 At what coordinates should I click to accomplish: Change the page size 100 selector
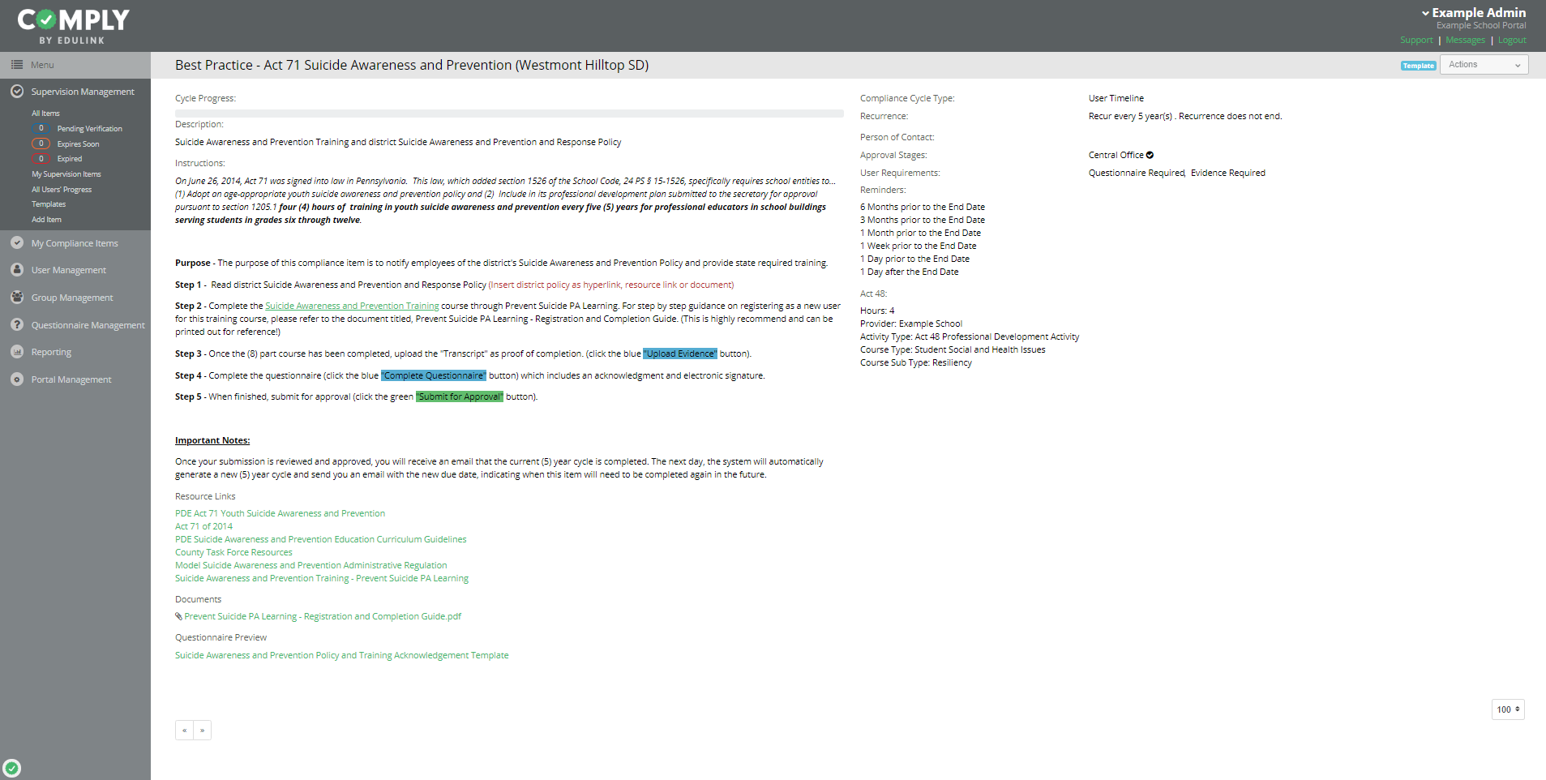coord(1508,709)
